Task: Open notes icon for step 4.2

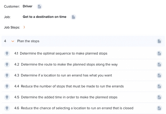Action: coord(159,64)
